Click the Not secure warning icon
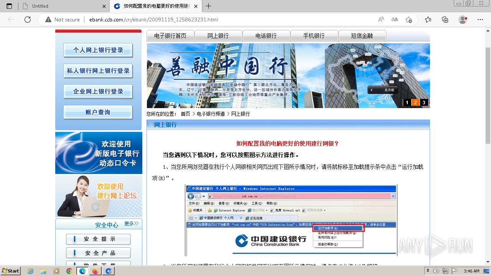The image size is (491, 276). click(x=48, y=20)
